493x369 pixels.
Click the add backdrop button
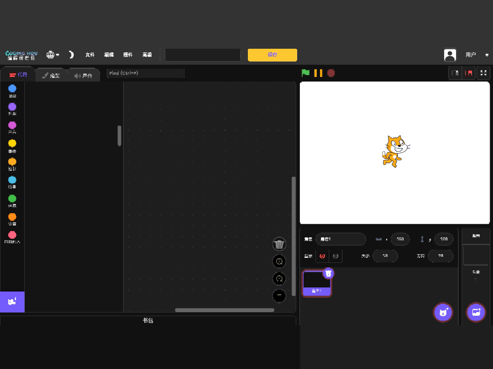click(x=476, y=312)
